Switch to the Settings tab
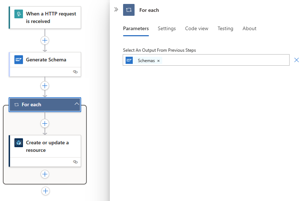305x201 pixels. (167, 29)
